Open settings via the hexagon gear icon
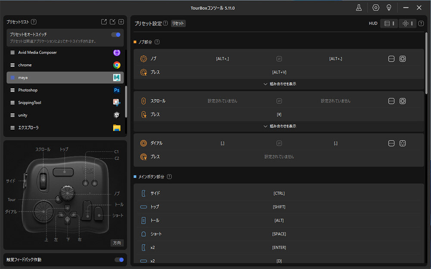The image size is (431, 269). tap(376, 8)
